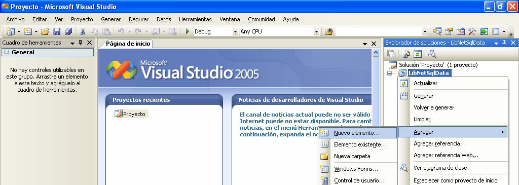Open Solution Explorer from the main toolbar icon
The width and height of the screenshot is (519, 185).
pyautogui.click(x=437, y=31)
